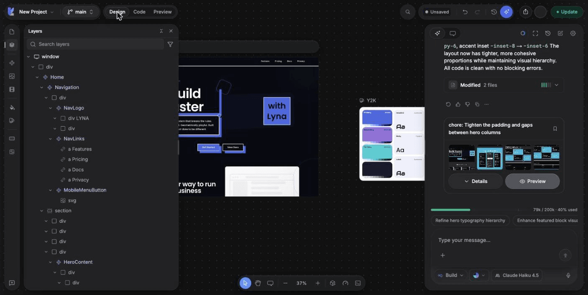
Task: Open the Claude Haiku 4.5 model selector
Action: coord(517,275)
